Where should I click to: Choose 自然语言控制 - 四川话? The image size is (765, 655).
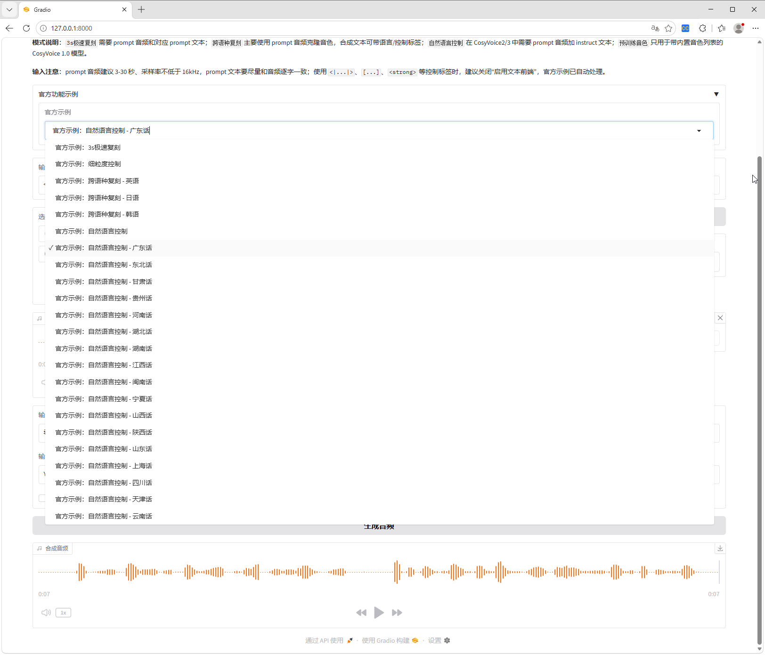point(379,483)
